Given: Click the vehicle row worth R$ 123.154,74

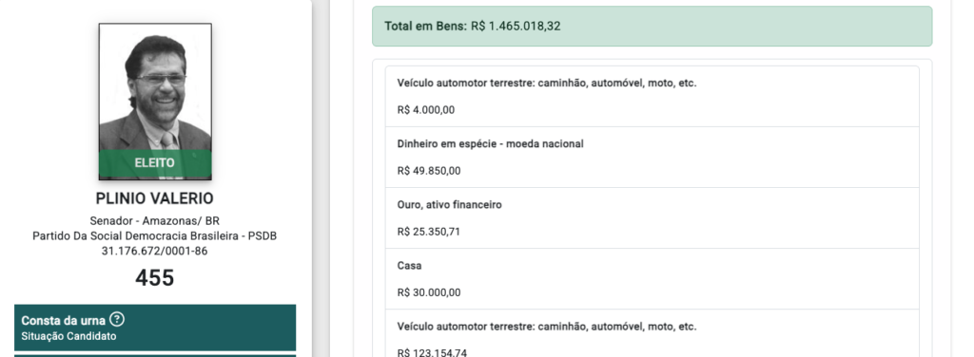Looking at the screenshot, I should tap(652, 333).
